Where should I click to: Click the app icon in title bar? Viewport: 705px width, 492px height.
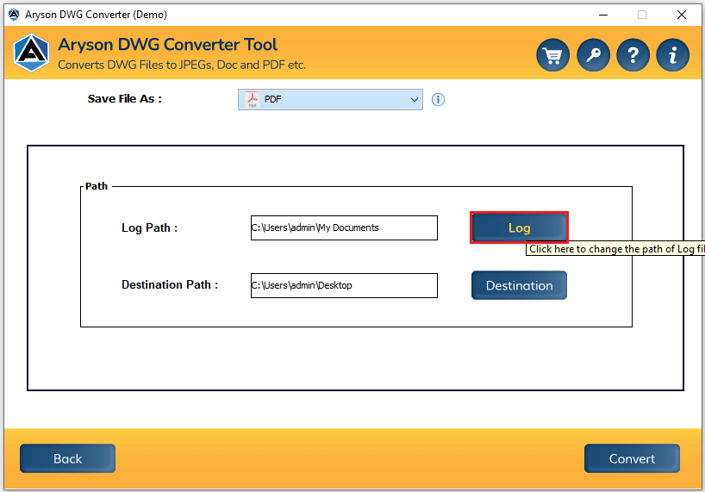[x=14, y=15]
